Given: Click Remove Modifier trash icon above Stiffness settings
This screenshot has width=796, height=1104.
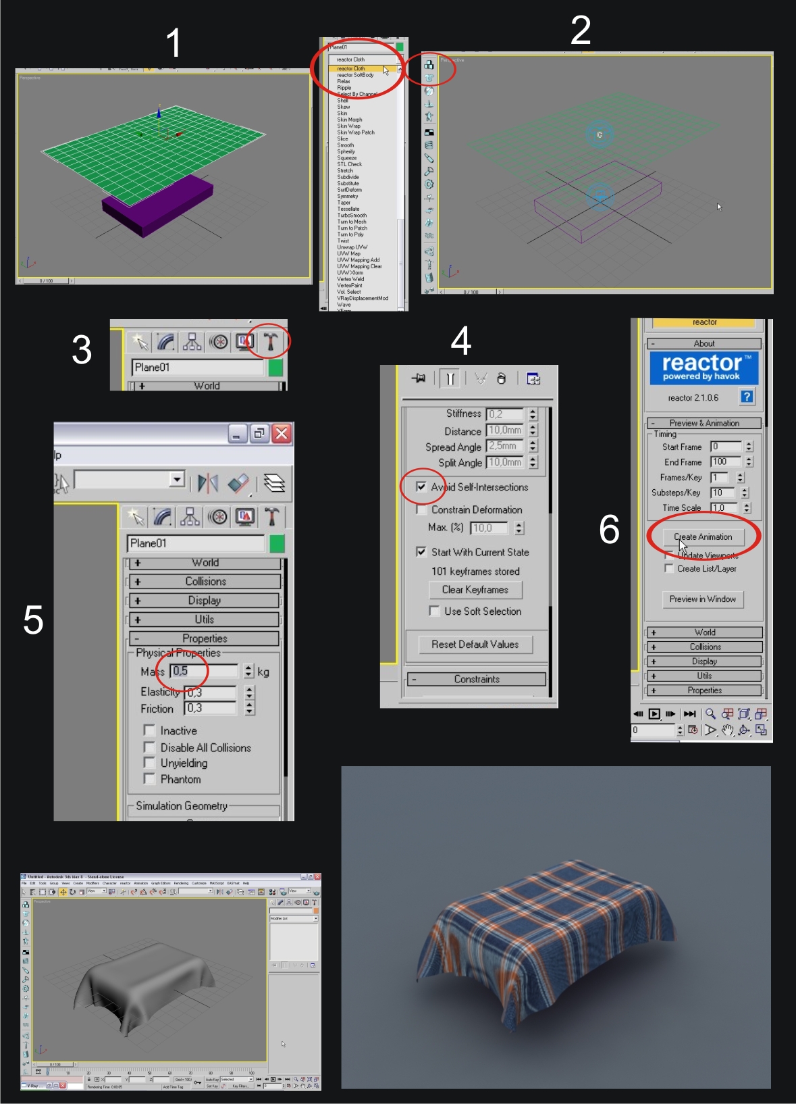Looking at the screenshot, I should click(501, 378).
